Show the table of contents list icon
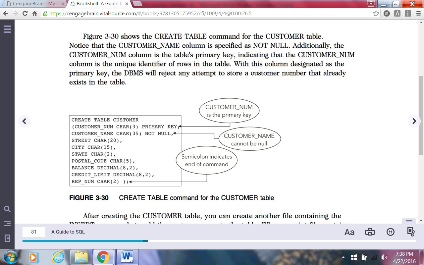Viewport: 424px width, 265px height. click(x=7, y=224)
